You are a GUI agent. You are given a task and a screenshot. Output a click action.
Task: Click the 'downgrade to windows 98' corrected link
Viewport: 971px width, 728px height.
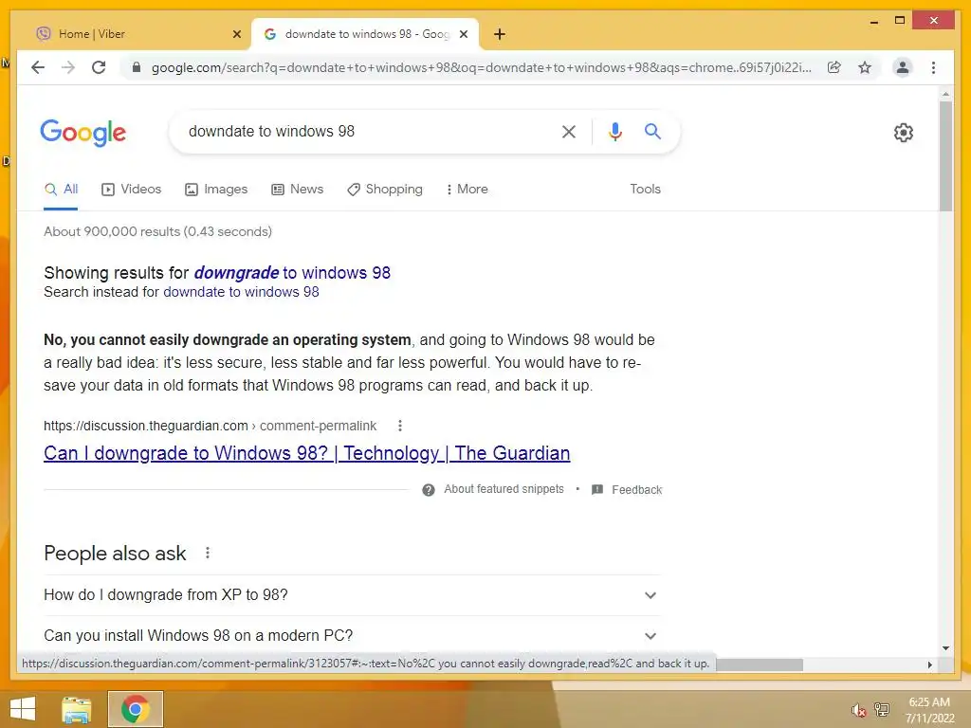[x=292, y=273]
